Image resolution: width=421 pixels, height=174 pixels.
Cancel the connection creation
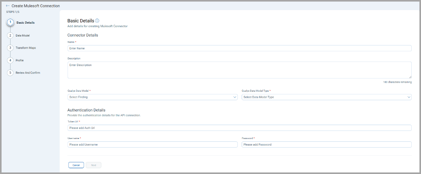click(x=76, y=165)
